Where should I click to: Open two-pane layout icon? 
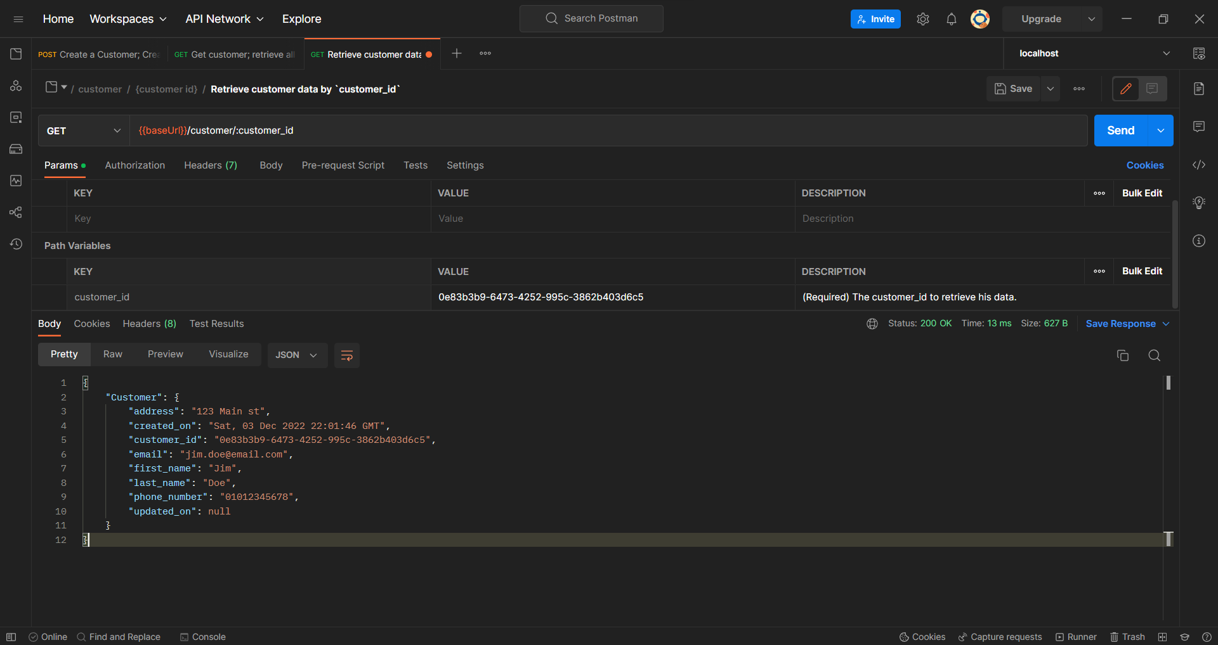pyautogui.click(x=1162, y=637)
